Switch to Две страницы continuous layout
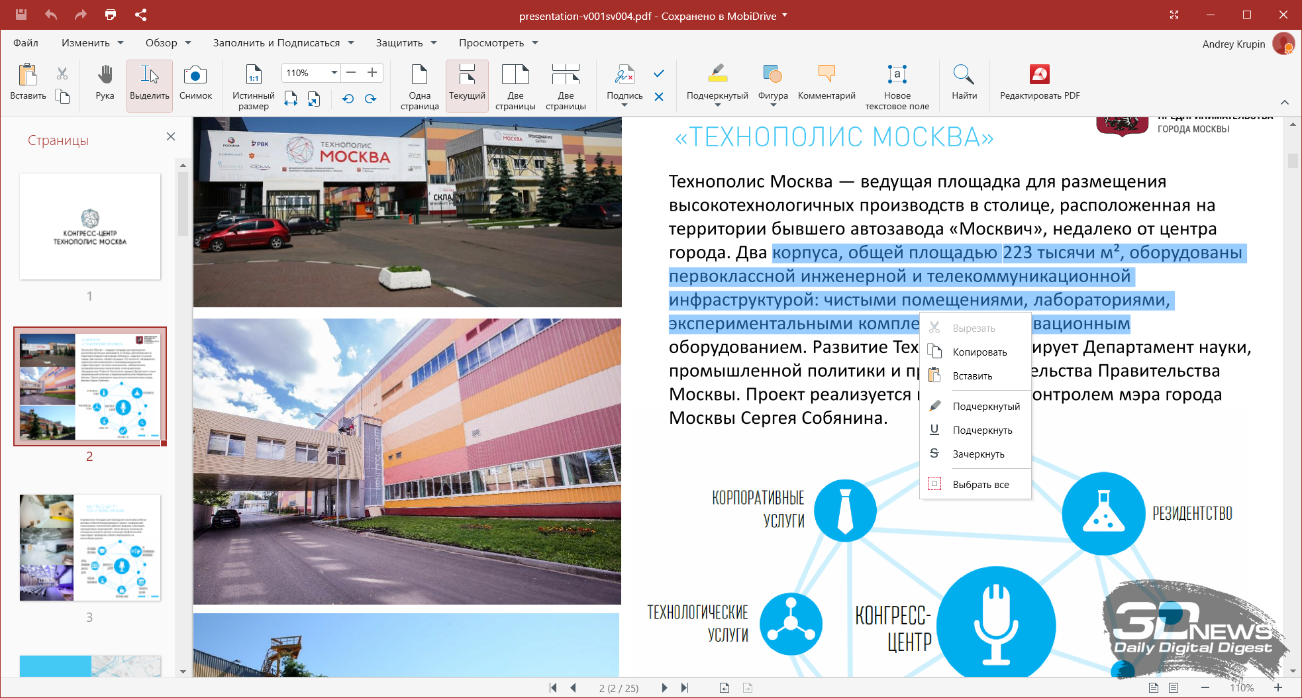This screenshot has width=1302, height=698. tap(566, 87)
